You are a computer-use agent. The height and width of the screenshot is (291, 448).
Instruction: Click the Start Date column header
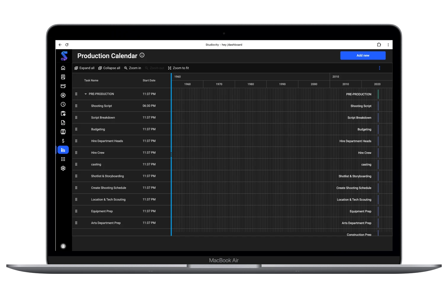tap(149, 81)
